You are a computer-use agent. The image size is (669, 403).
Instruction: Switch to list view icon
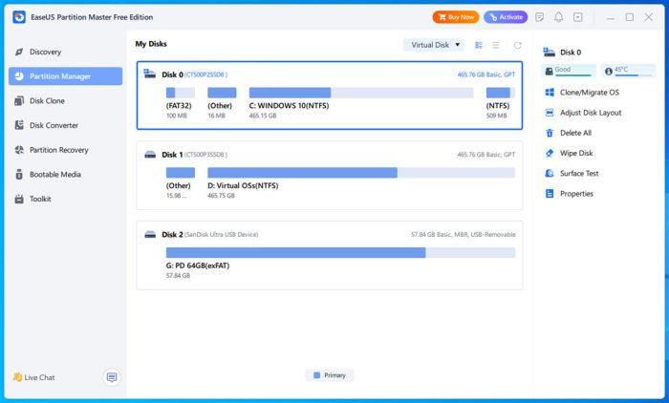pyautogui.click(x=496, y=45)
